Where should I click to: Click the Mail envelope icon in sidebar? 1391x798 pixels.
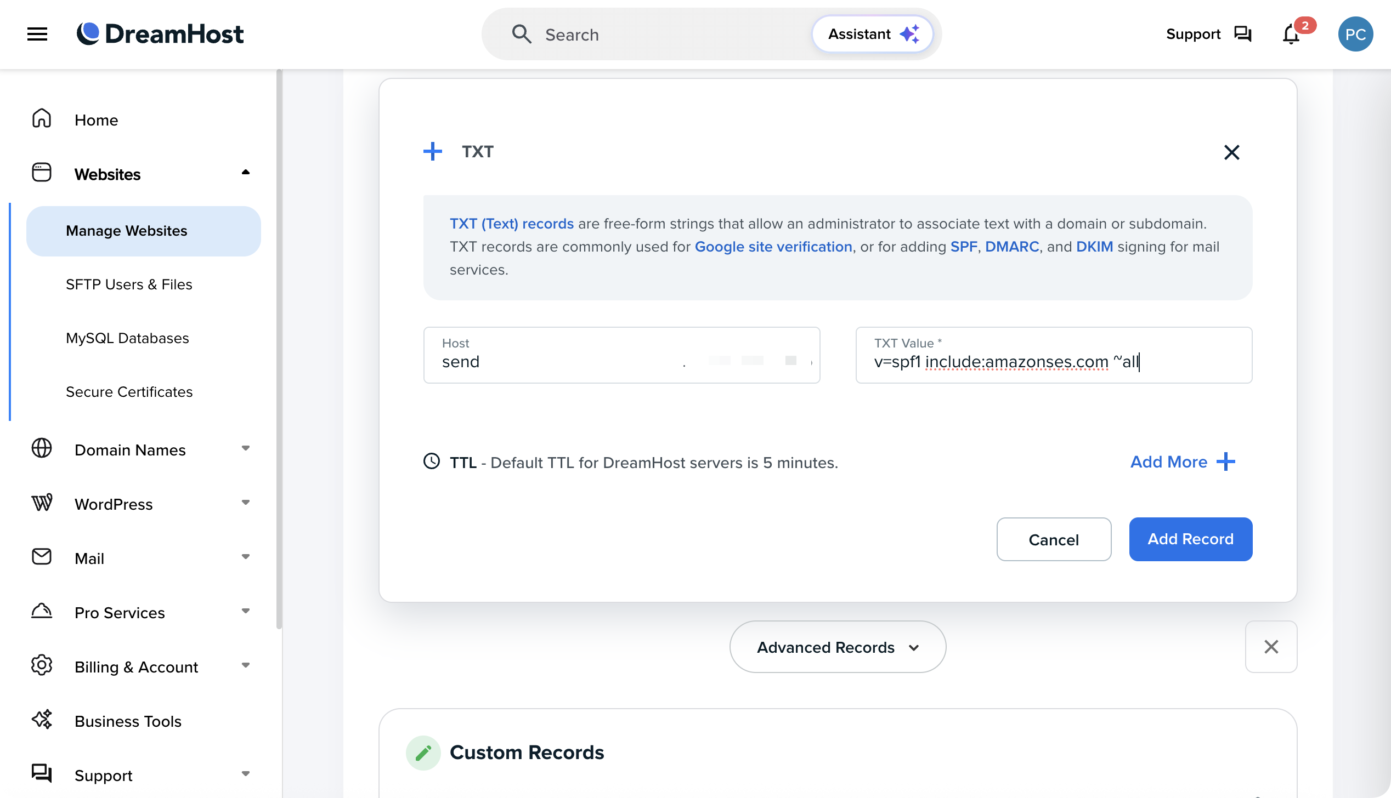pos(42,556)
